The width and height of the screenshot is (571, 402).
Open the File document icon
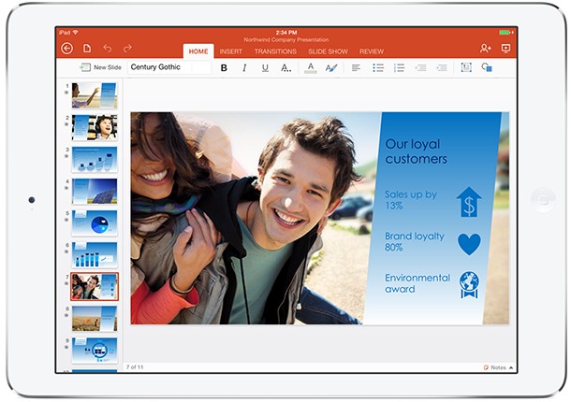pyautogui.click(x=87, y=49)
